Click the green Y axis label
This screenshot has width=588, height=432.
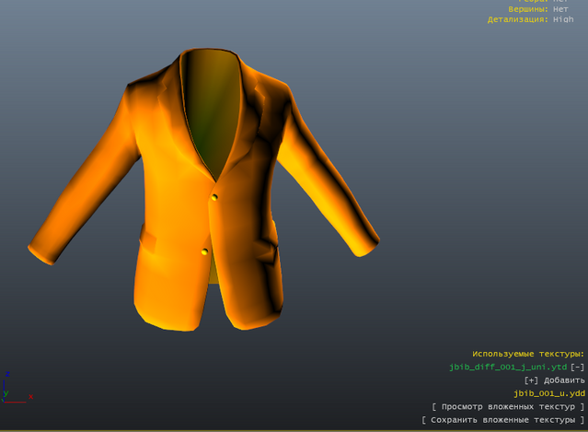tap(5, 393)
